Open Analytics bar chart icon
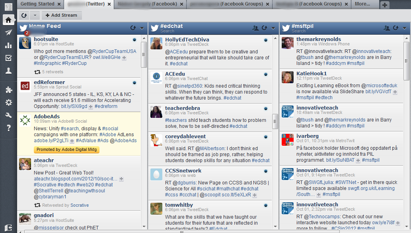Image resolution: width=411 pixels, height=233 pixels. (8, 45)
